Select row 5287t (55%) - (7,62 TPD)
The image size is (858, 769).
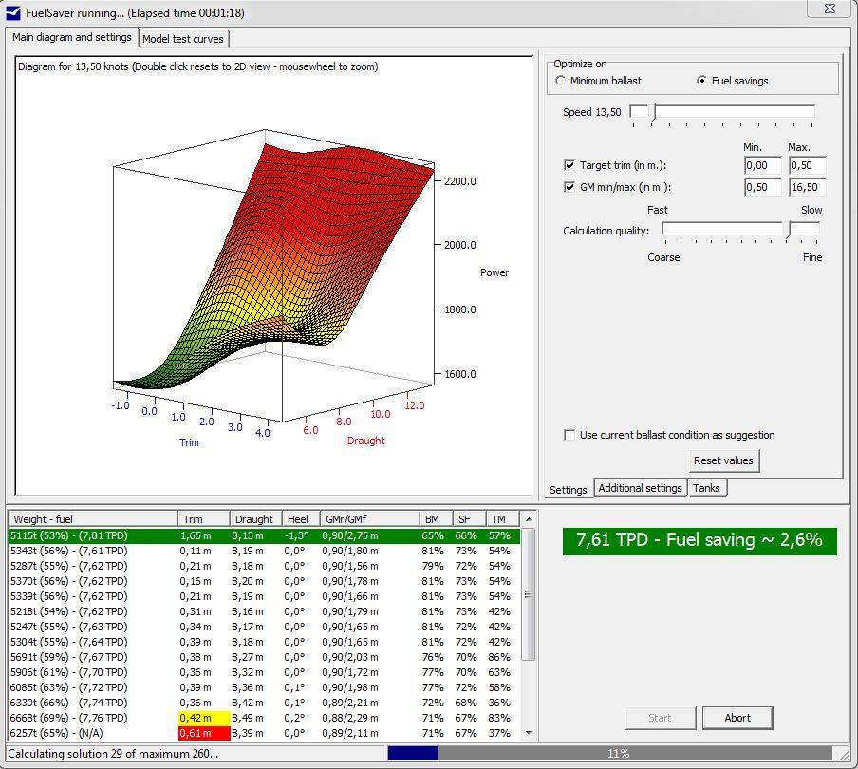coord(264,566)
